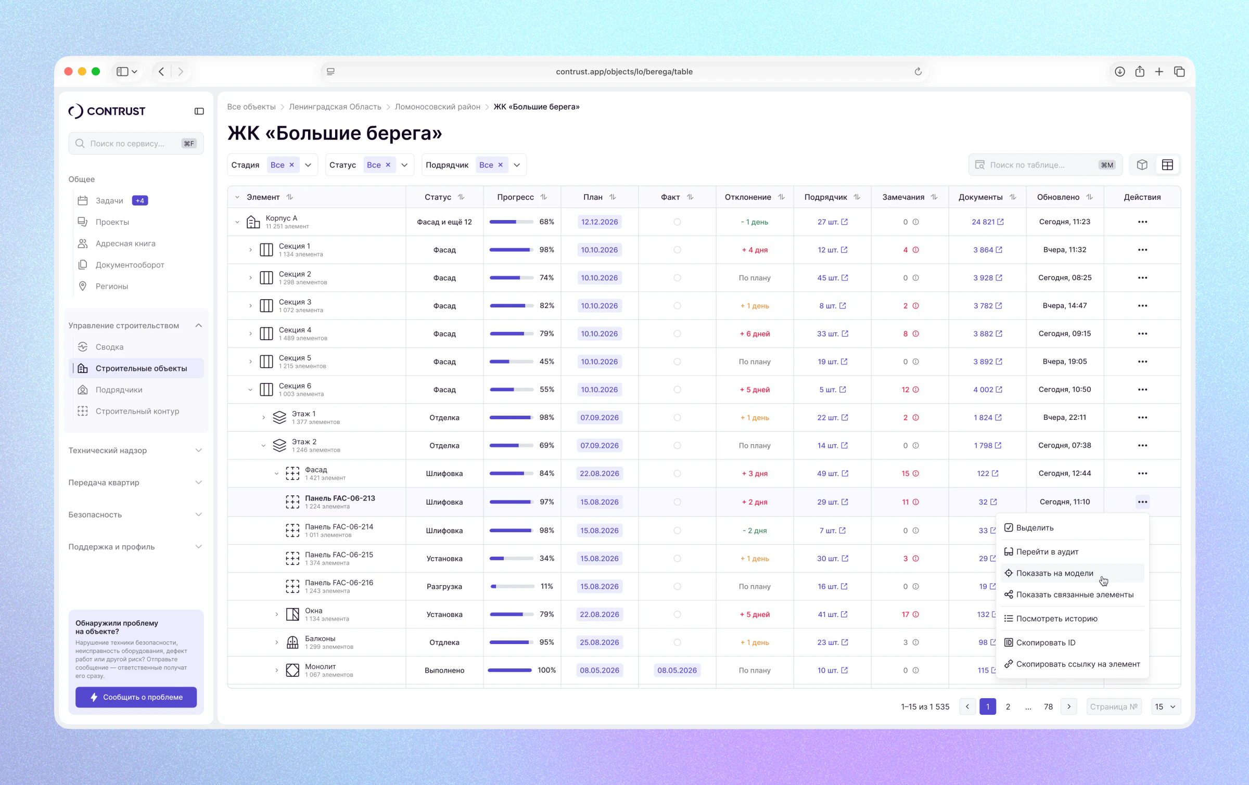This screenshot has height=785, width=1249.
Task: Toggle the Факт circle for Секция 5
Action: 677,362
